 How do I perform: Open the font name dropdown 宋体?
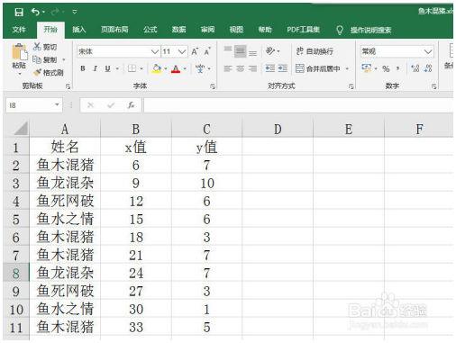pyautogui.click(x=155, y=51)
